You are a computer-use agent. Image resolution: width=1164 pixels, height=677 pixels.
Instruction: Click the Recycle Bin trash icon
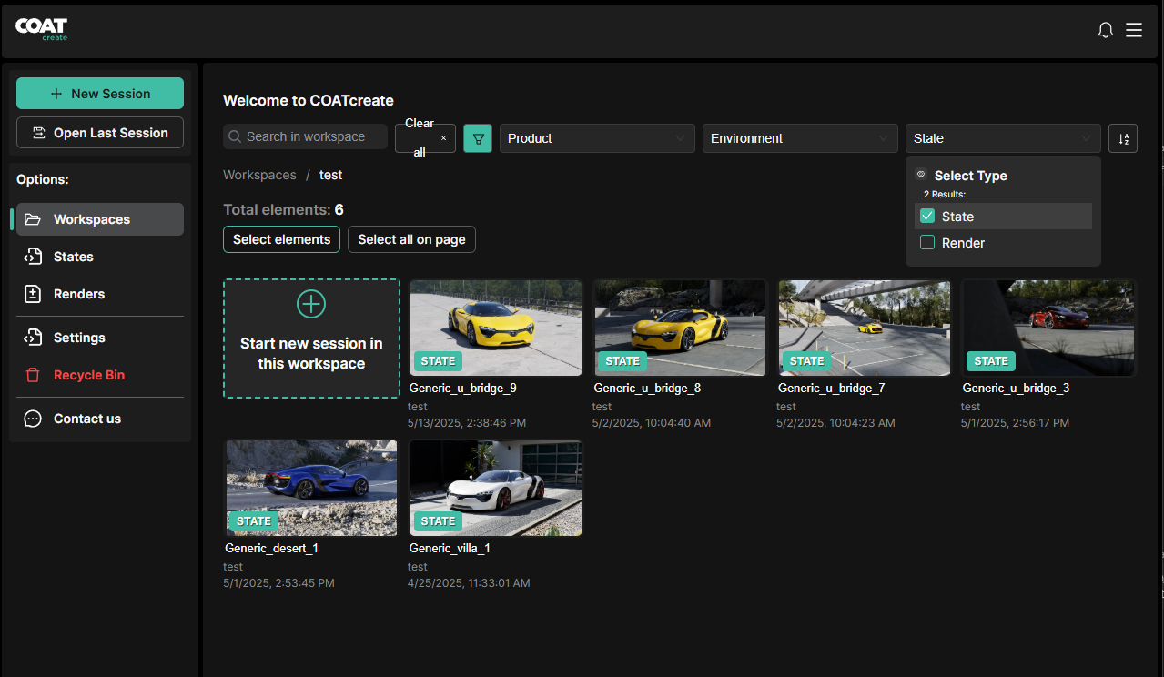click(33, 375)
